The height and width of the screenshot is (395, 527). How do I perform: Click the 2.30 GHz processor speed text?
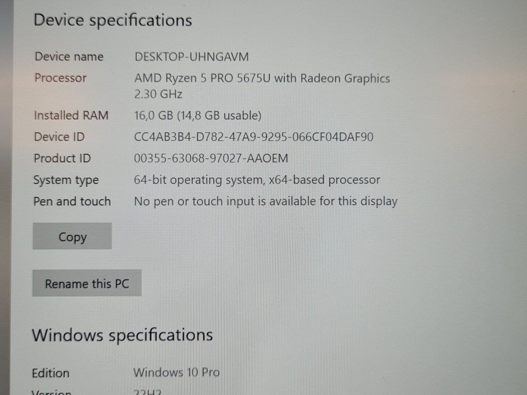pyautogui.click(x=158, y=94)
